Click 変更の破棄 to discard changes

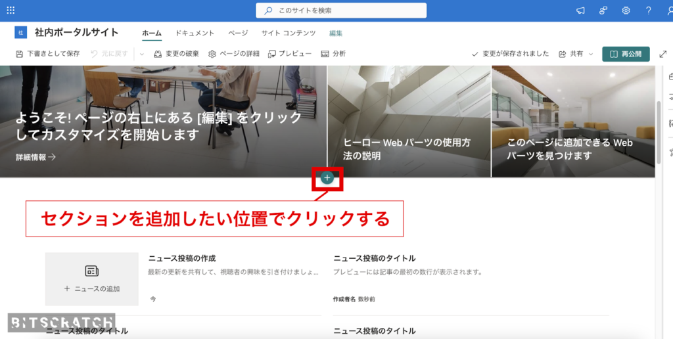(x=176, y=54)
